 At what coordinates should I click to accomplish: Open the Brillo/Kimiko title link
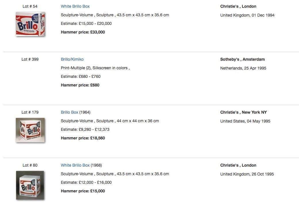(72, 59)
